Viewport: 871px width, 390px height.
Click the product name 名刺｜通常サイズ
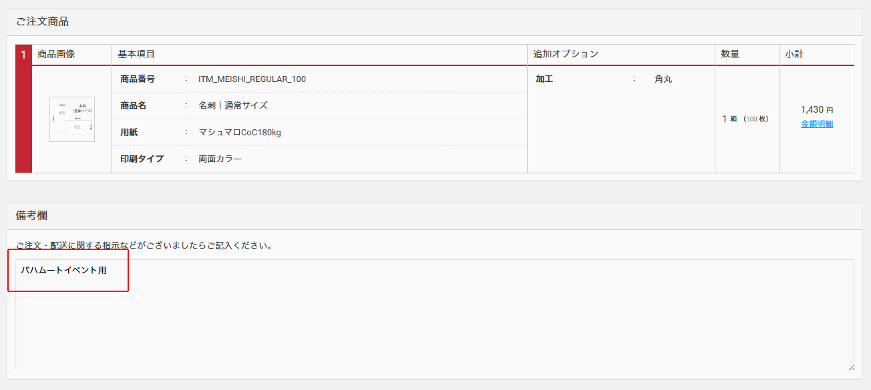click(232, 106)
